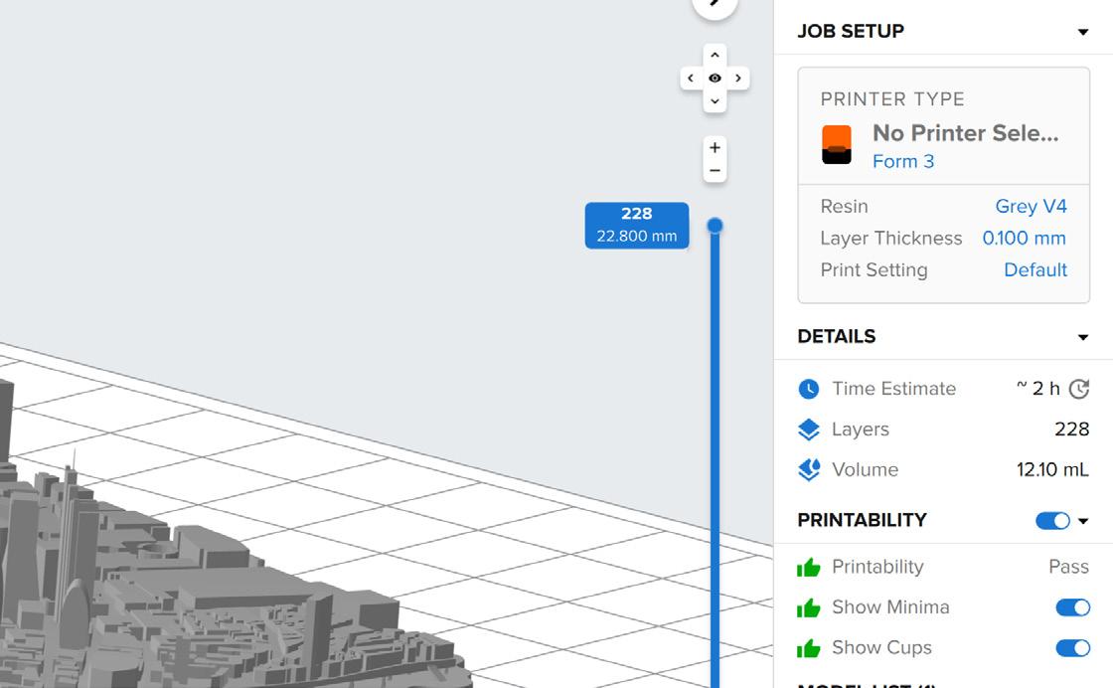1113x688 pixels.
Task: Open the Default print setting
Action: tap(1034, 269)
